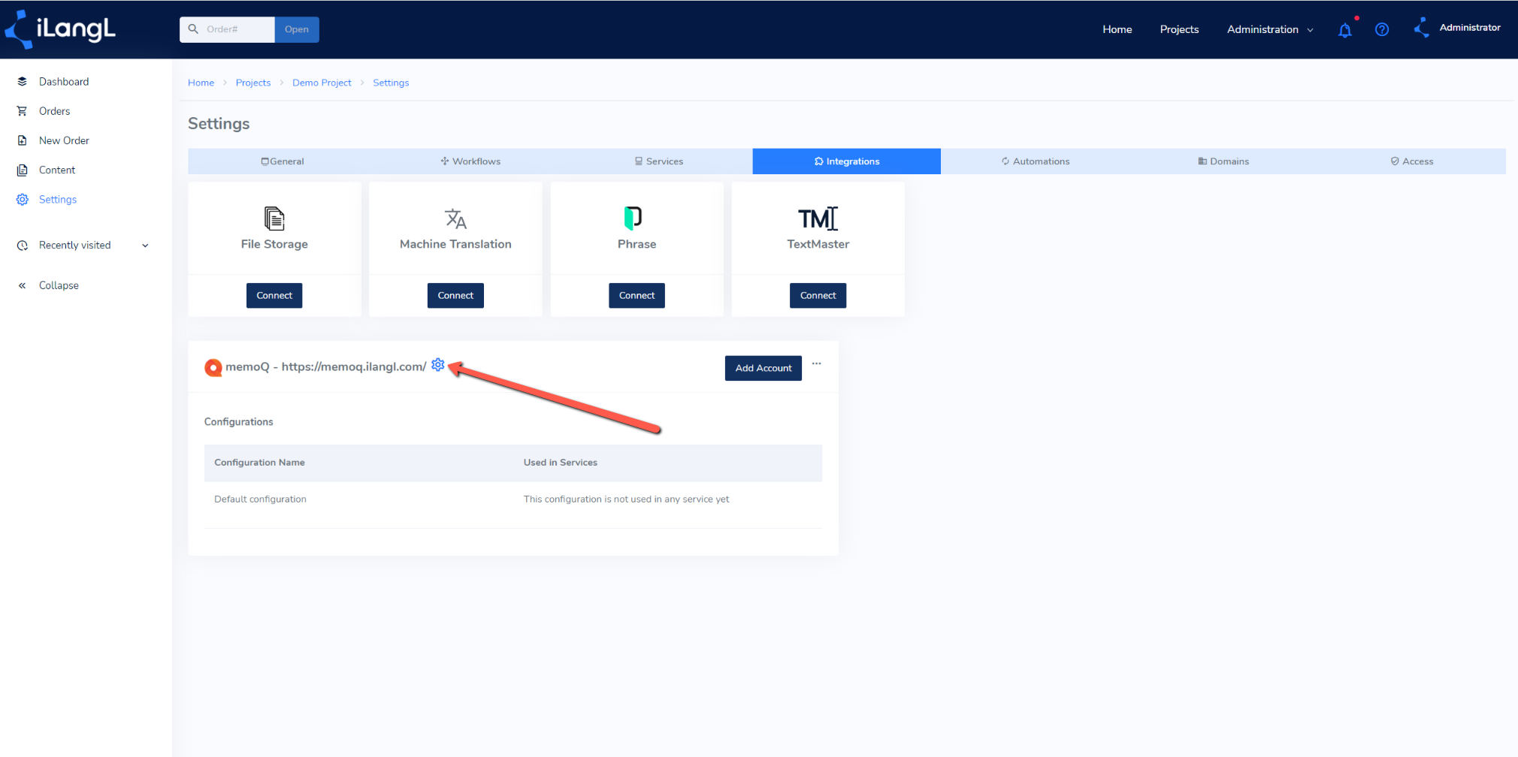Click Administrator user name
The image size is (1518, 757).
pos(1470,28)
